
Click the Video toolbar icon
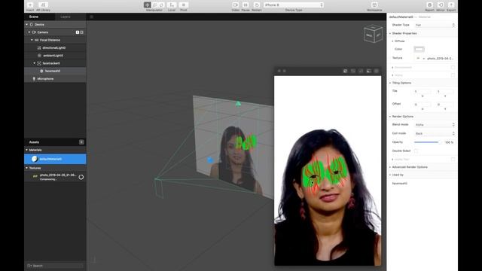tap(236, 5)
